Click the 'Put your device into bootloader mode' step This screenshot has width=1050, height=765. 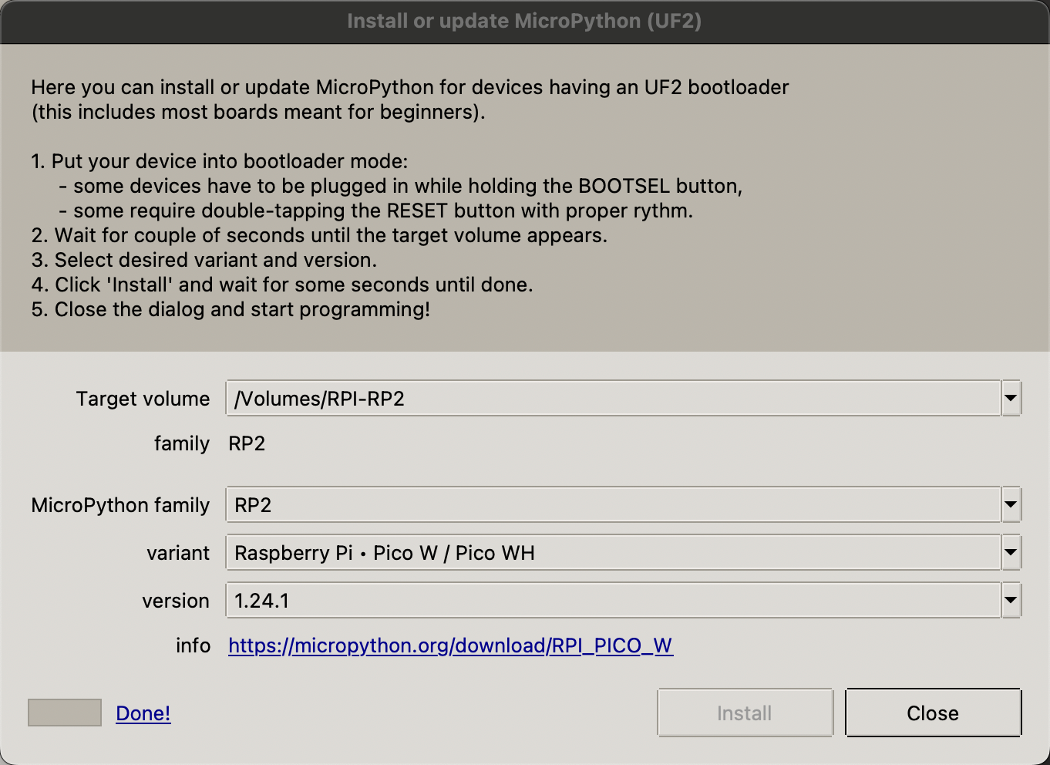pyautogui.click(x=220, y=161)
